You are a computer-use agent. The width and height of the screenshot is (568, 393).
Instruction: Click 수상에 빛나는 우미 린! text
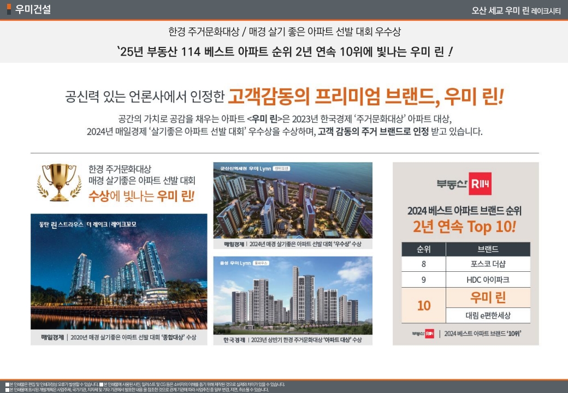tap(141, 196)
